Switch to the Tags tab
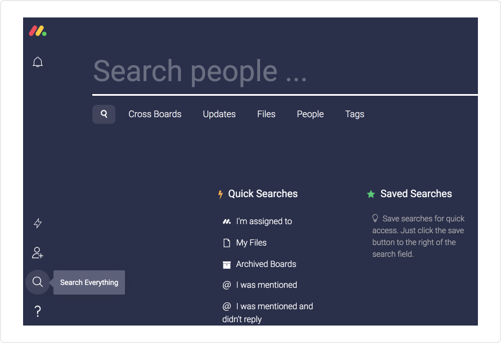Viewport: 501px width, 343px height. [355, 114]
